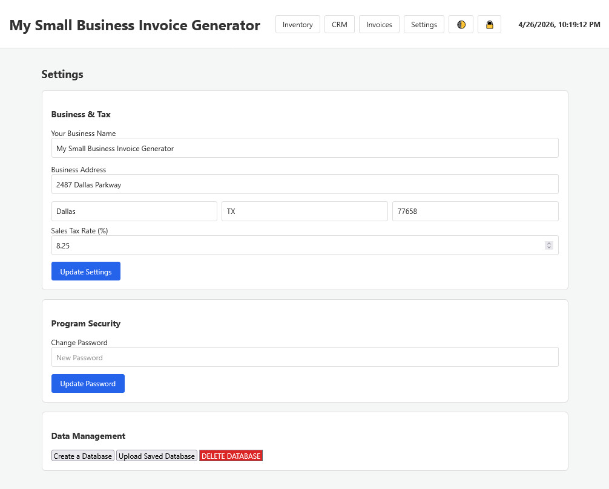Open the Invoices page

click(379, 24)
